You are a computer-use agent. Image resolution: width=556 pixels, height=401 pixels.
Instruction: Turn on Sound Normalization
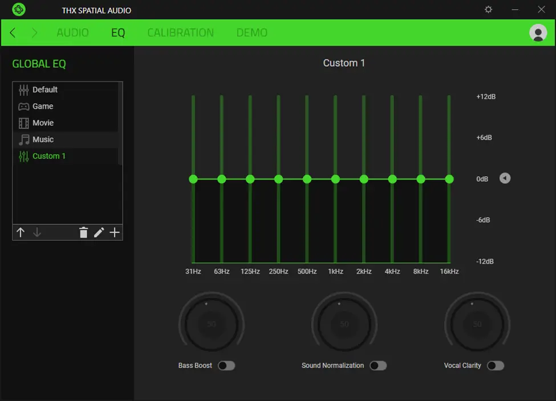click(x=378, y=365)
